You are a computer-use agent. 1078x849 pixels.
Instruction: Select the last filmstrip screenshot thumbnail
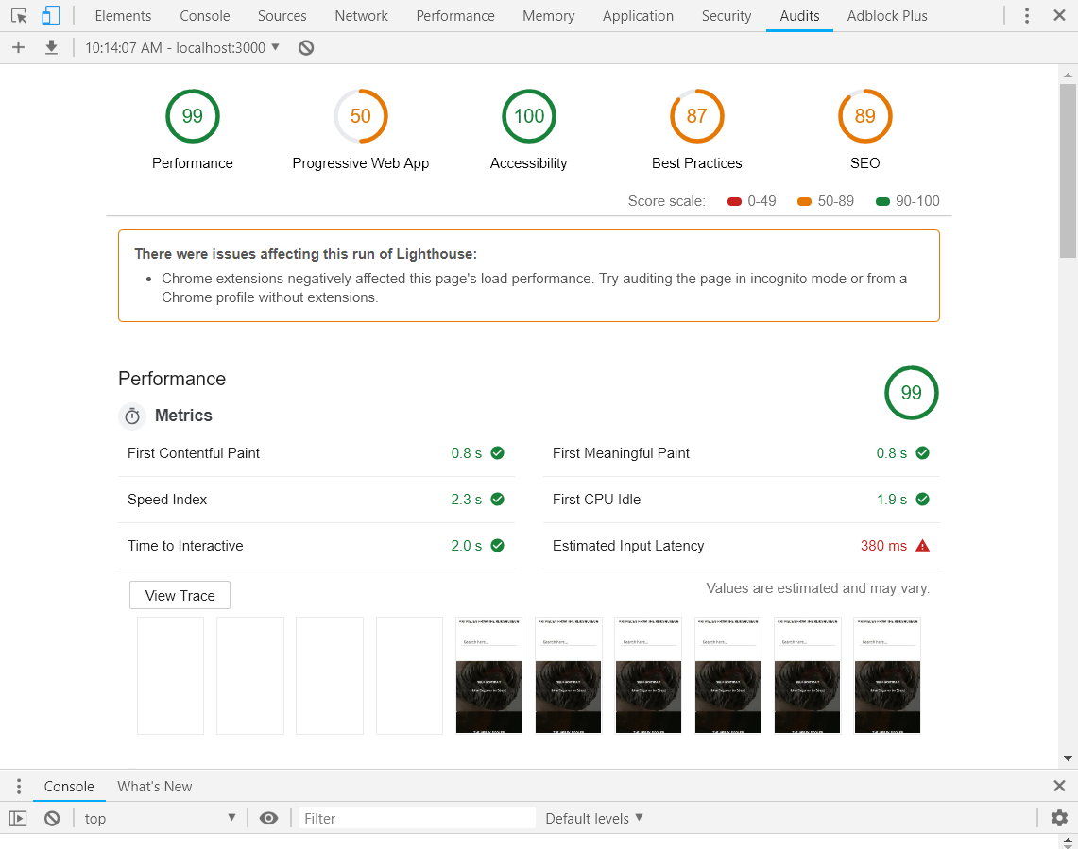[x=887, y=676]
